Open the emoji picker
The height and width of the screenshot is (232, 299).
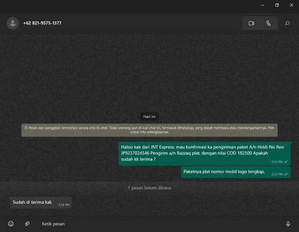click(x=11, y=224)
